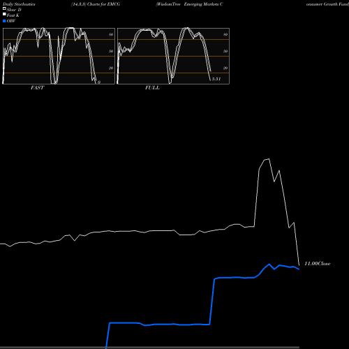Click the 5.51 value in FULL chart
349x349 pixels.
point(216,79)
